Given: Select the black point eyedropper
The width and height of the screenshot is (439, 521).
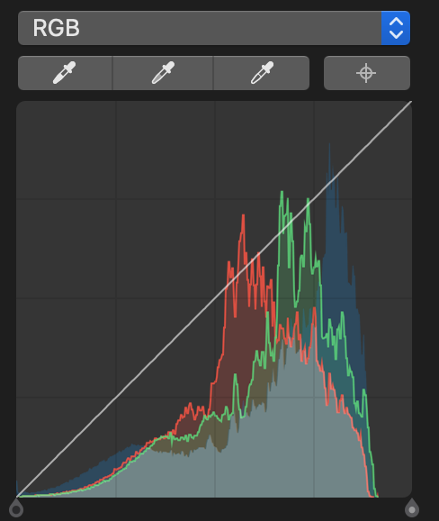Looking at the screenshot, I should tap(65, 73).
